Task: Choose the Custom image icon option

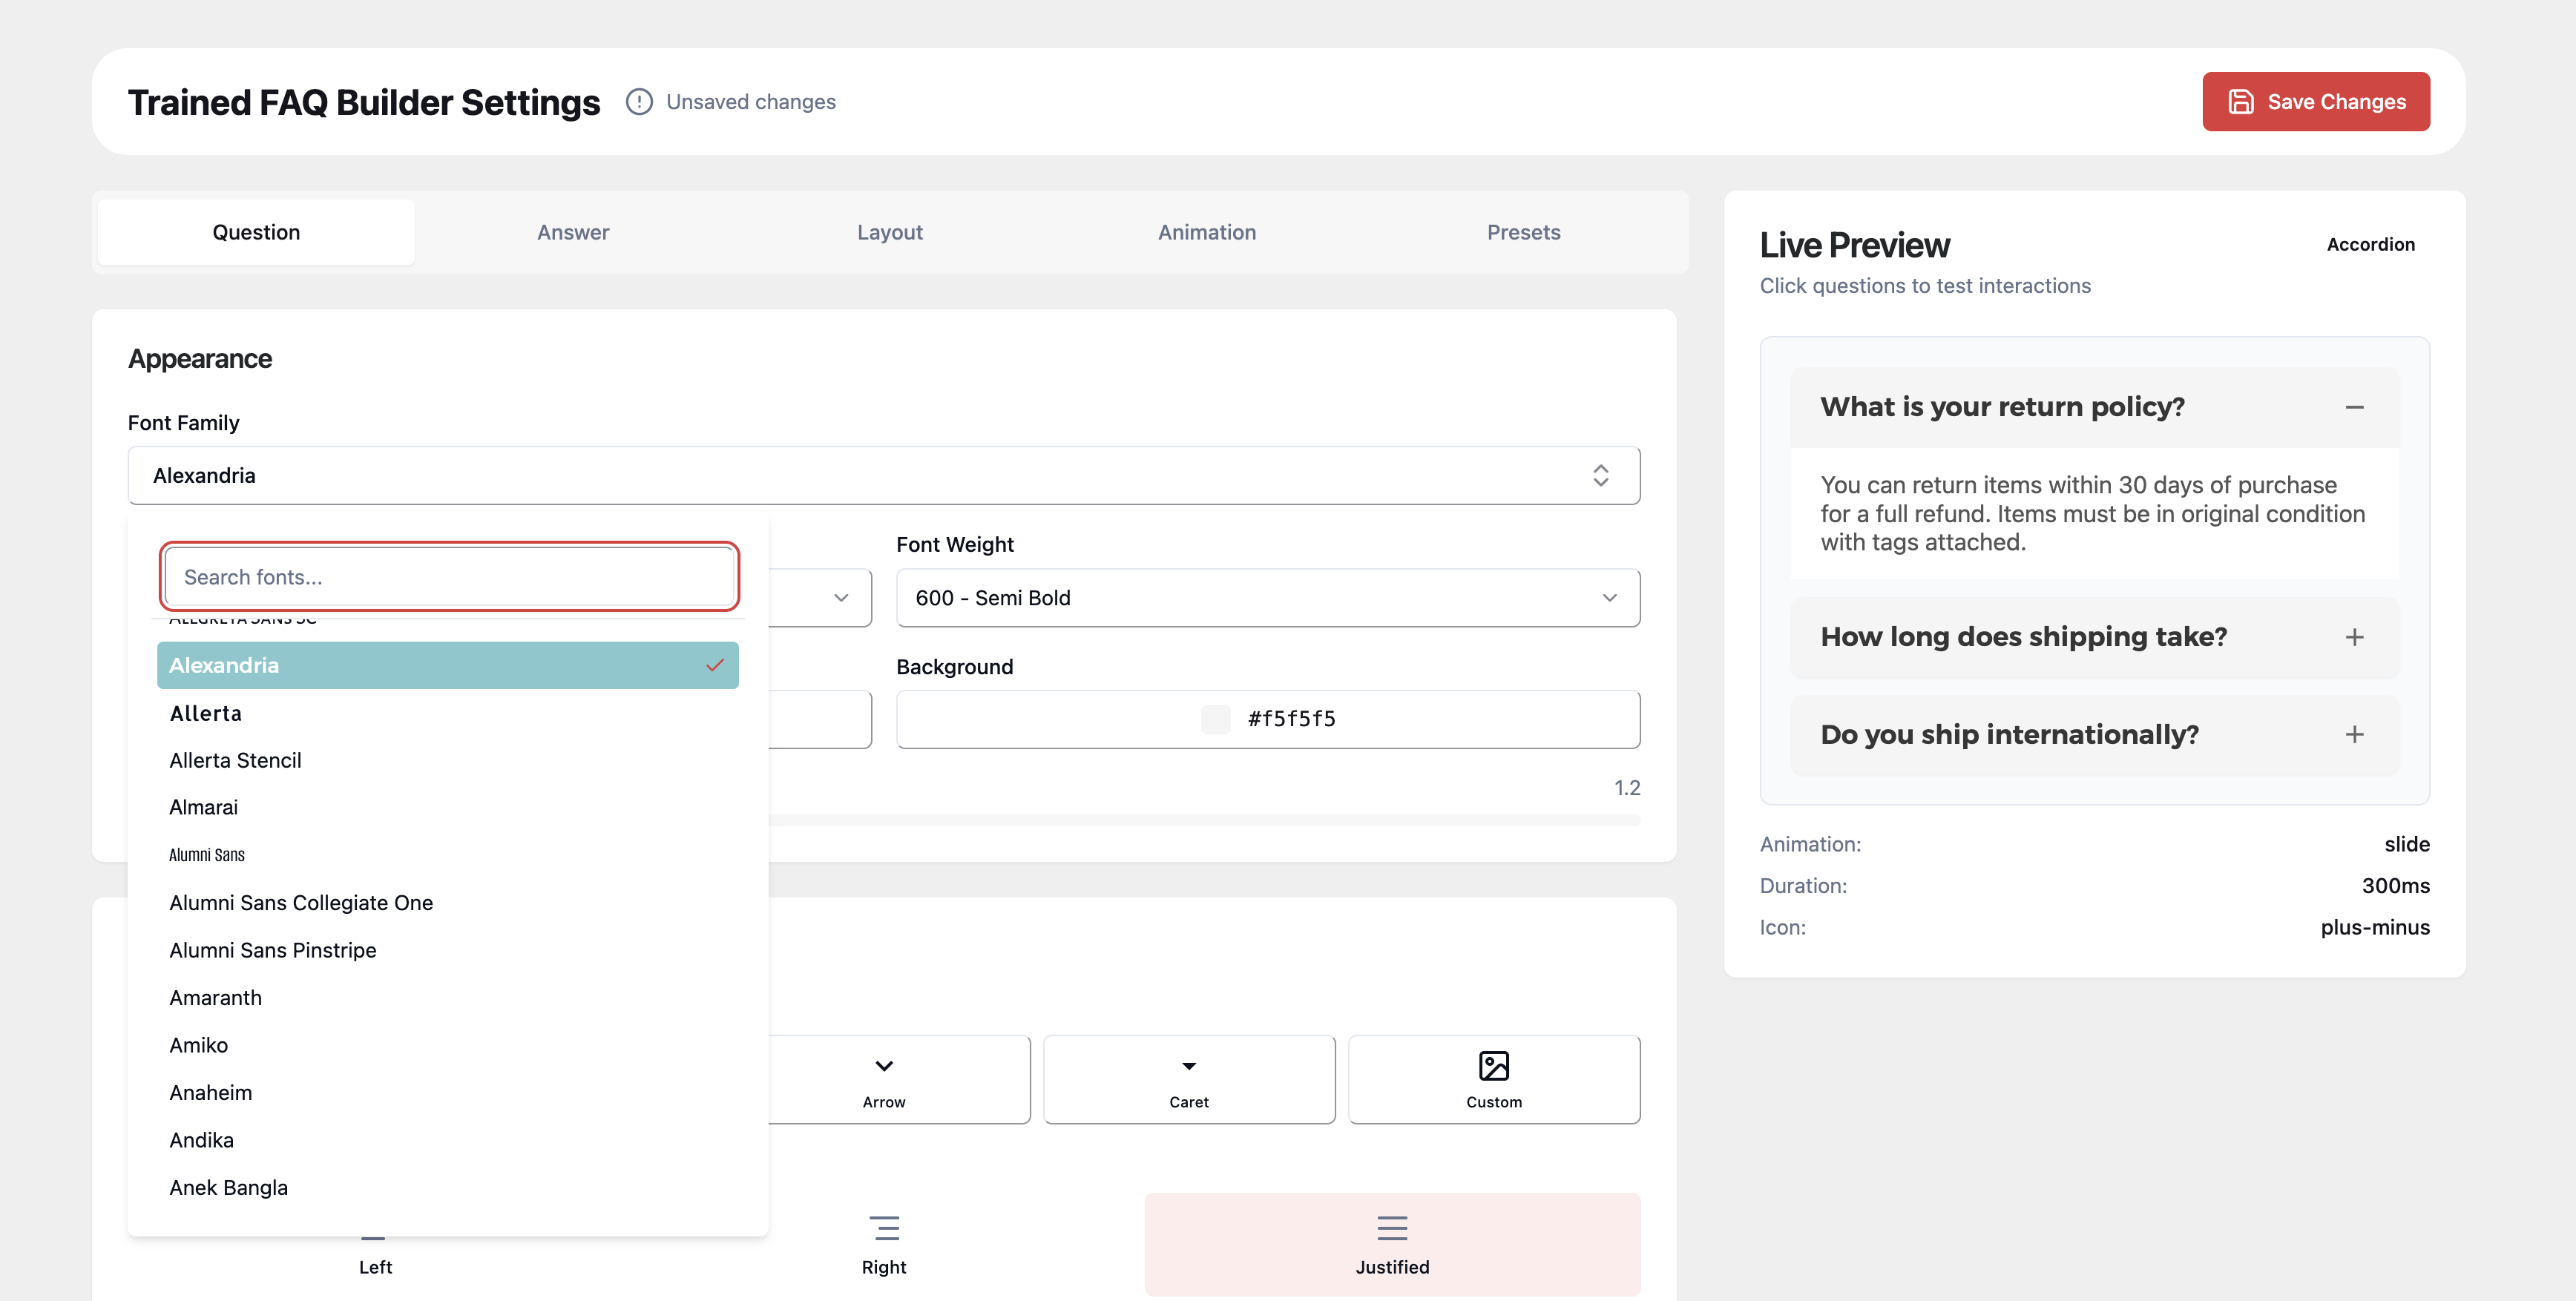Action: click(x=1493, y=1079)
